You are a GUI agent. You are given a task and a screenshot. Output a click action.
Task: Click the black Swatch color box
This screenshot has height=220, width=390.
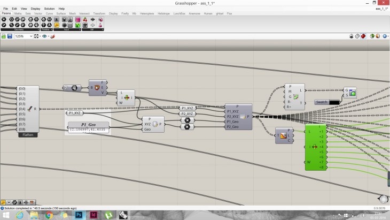click(334, 102)
